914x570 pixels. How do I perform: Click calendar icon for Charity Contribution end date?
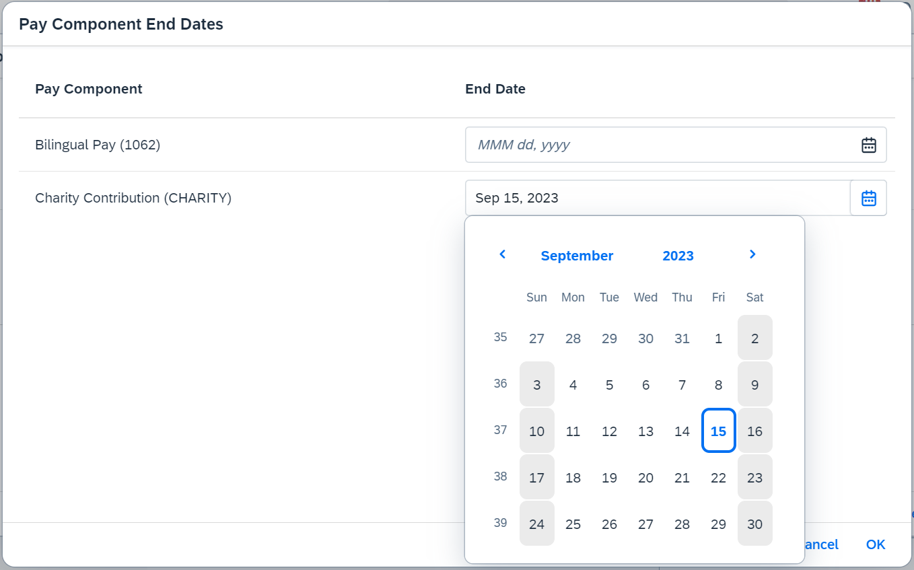(869, 198)
